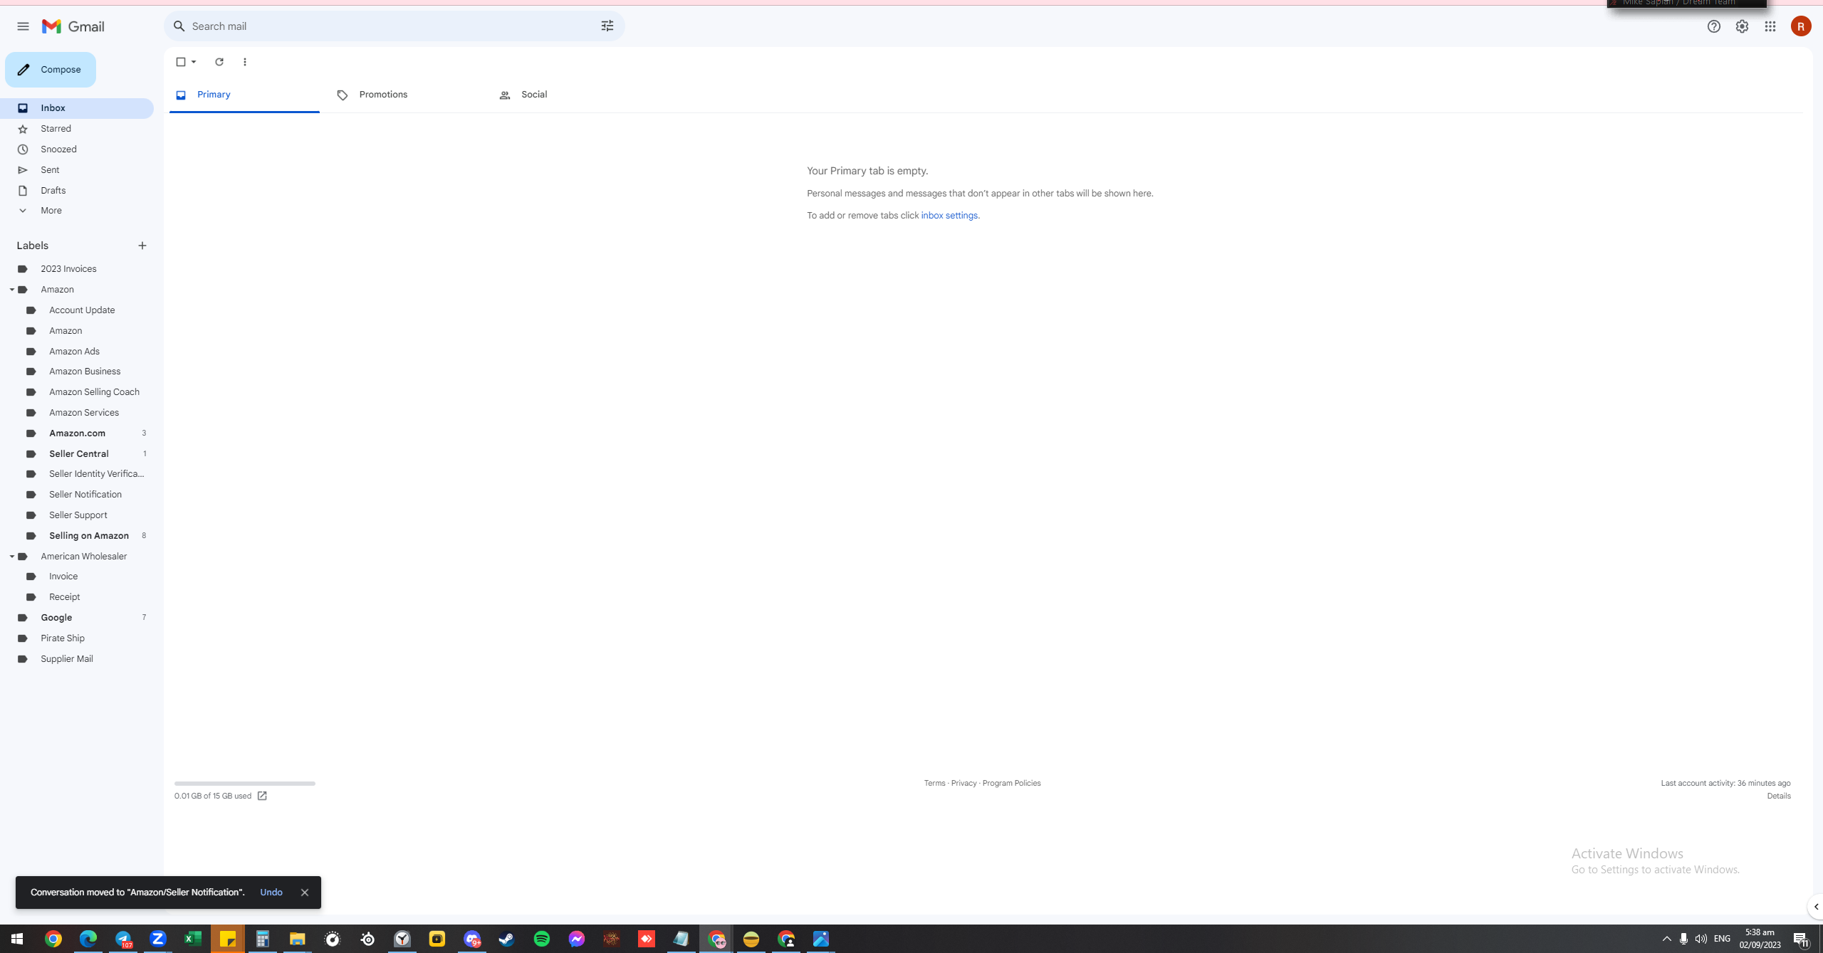
Task: Tick the select-all checkbox
Action: 181,62
